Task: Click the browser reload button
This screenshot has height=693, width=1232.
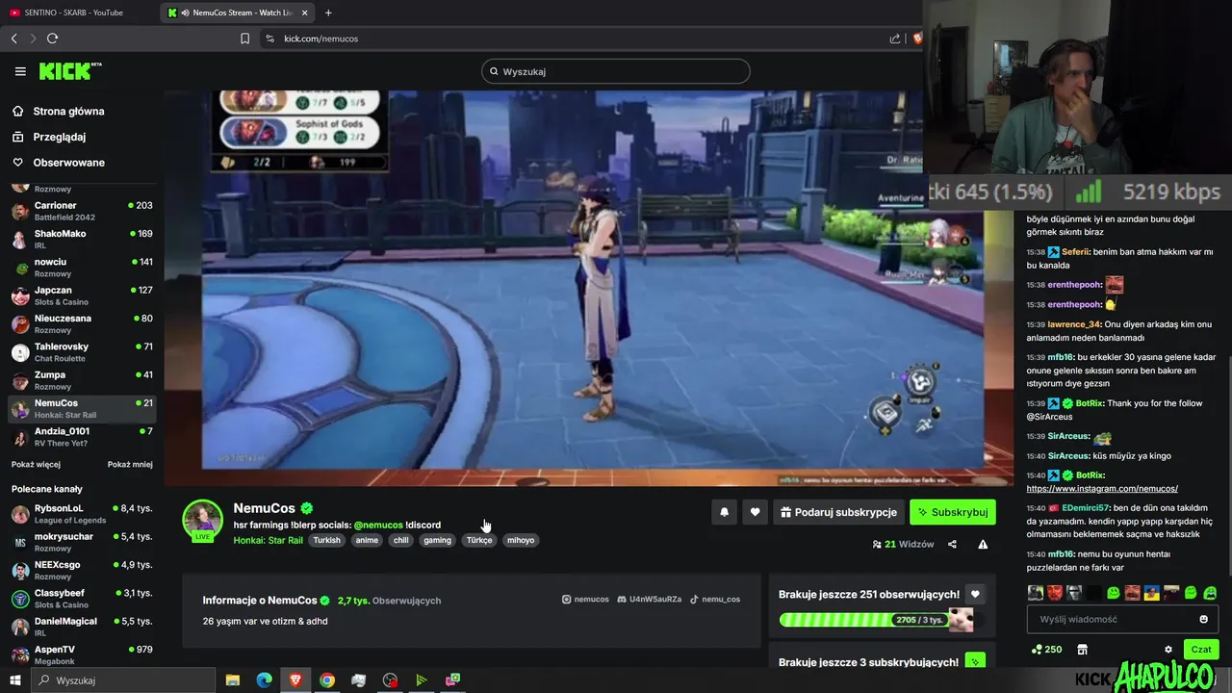Action: [x=52, y=38]
